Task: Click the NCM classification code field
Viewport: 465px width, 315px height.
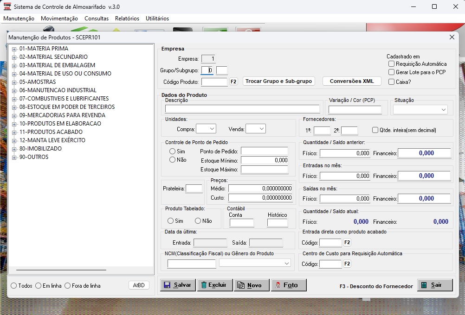Action: (x=192, y=264)
